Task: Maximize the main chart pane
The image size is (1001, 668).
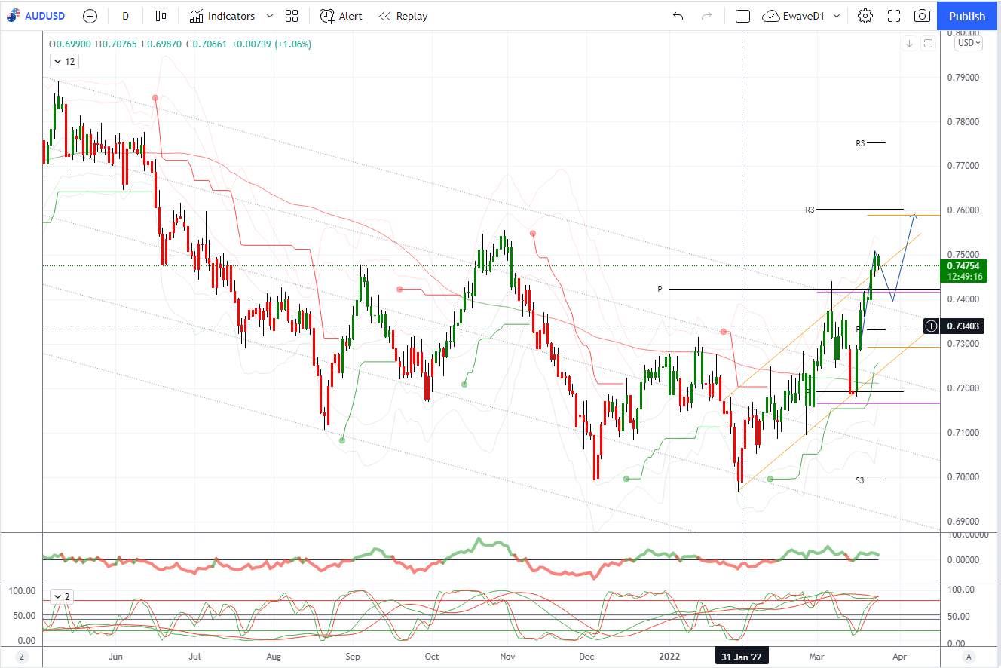Action: pyautogui.click(x=928, y=44)
